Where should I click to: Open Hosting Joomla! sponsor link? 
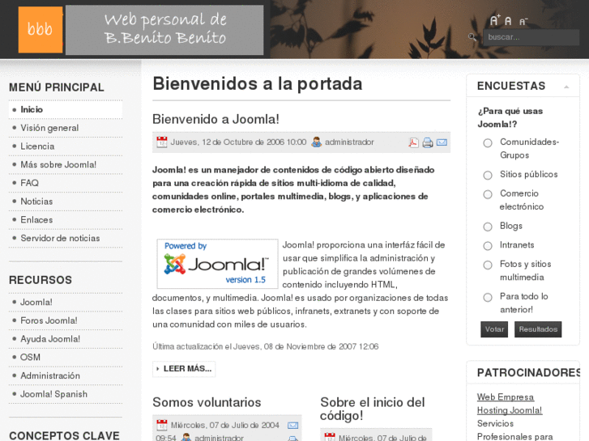(x=510, y=410)
